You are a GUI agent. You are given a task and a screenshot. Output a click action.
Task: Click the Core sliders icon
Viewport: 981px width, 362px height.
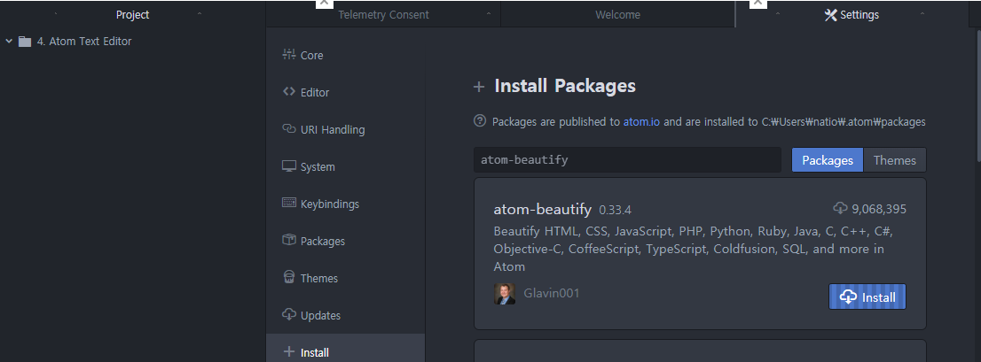288,54
